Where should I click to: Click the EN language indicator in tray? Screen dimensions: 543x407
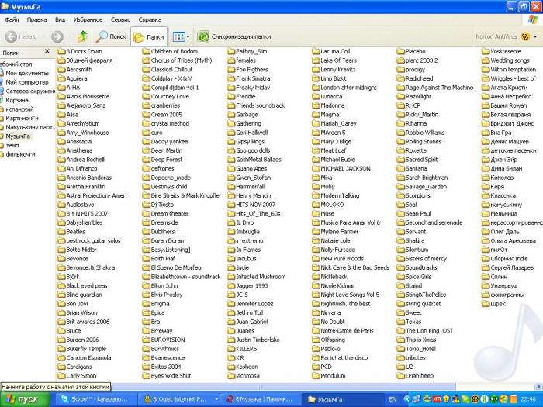pyautogui.click(x=393, y=399)
